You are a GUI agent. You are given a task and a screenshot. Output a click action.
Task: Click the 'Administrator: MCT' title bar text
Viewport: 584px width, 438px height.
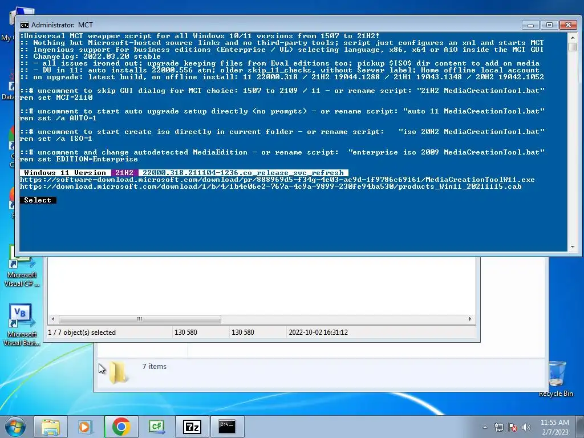tap(62, 25)
